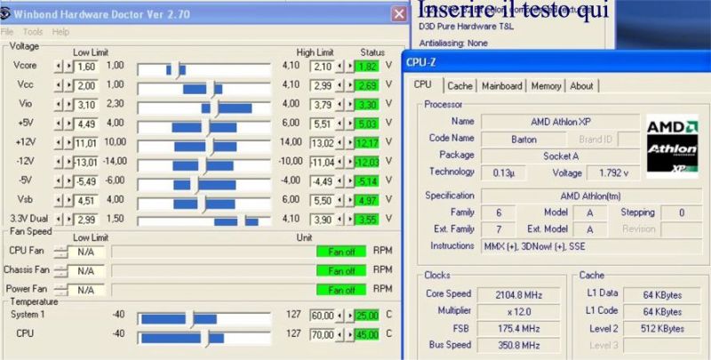
Task: Increase +12V low limit with right arrow
Action: [68, 143]
